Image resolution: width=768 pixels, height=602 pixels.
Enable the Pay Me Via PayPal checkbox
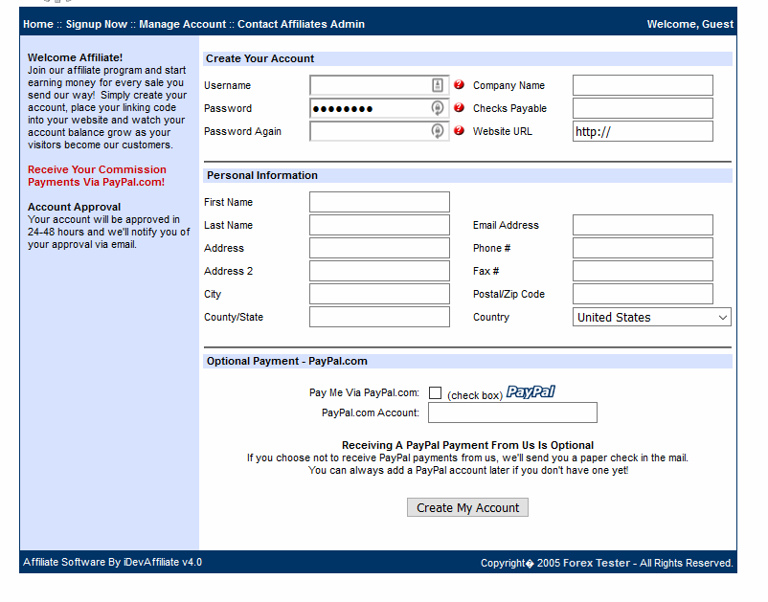coord(435,393)
